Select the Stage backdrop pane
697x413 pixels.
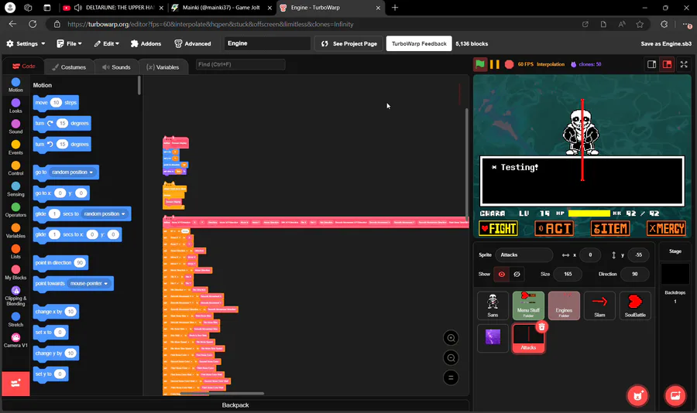(675, 275)
